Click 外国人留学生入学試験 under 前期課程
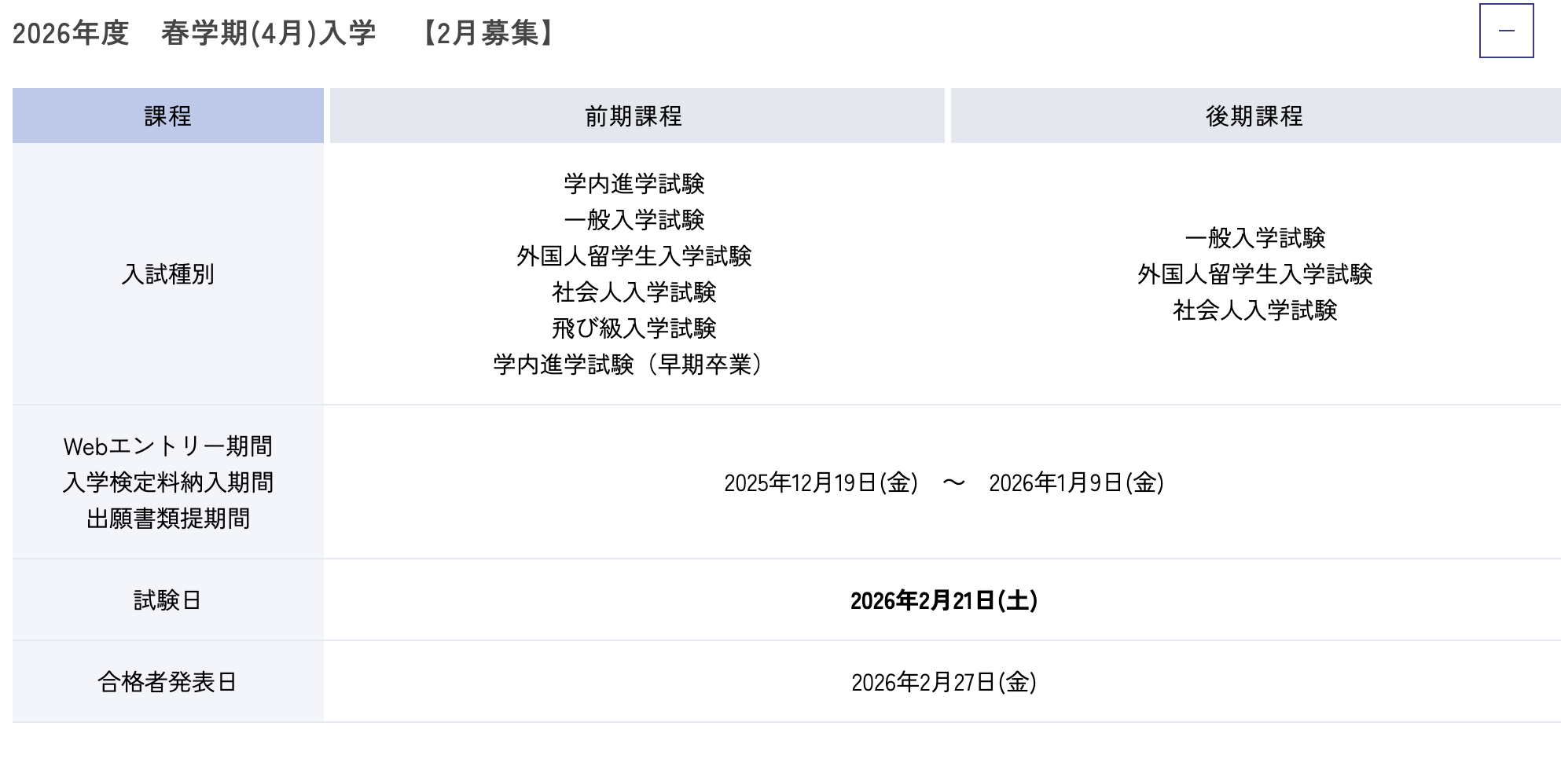This screenshot has width=1561, height=759. click(x=634, y=256)
